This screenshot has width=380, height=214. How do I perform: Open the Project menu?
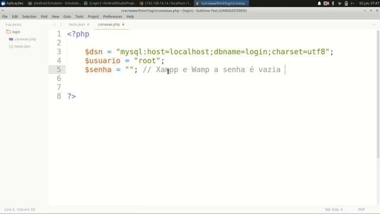pyautogui.click(x=93, y=17)
